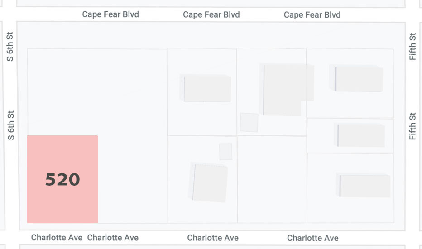Image resolution: width=422 pixels, height=249 pixels.
Task: Select the tilted square building on the lower parcel
Action: 209,182
